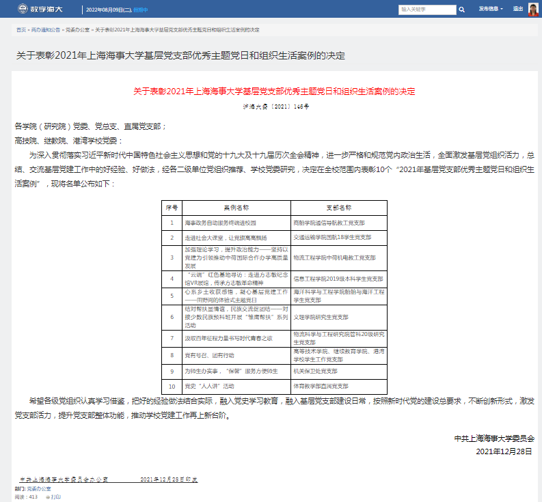Image resolution: width=542 pixels, height=502 pixels.
Task: Click the printer icon next to 打印
Action: 47,497
